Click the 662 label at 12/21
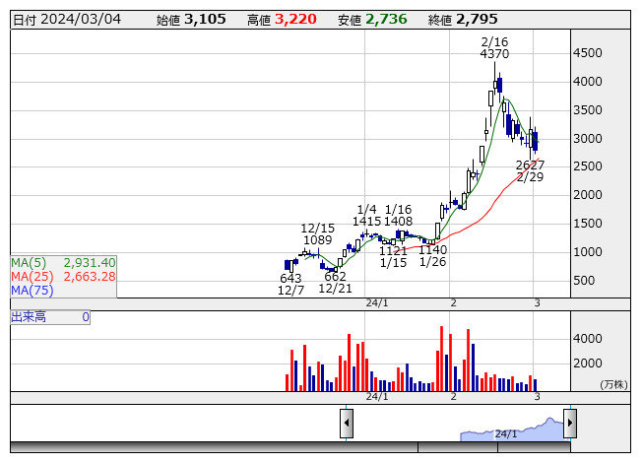This screenshot has width=643, height=463. click(x=336, y=277)
